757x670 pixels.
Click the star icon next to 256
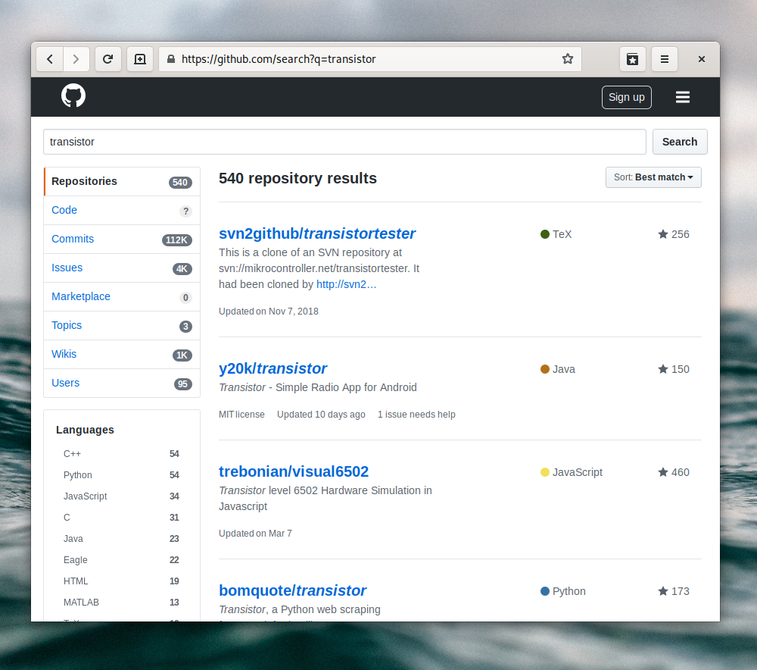663,234
